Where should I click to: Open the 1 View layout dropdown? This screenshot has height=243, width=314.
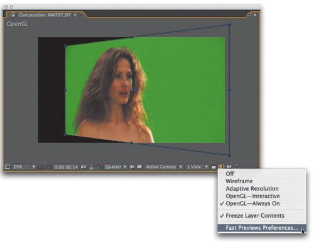[197, 167]
